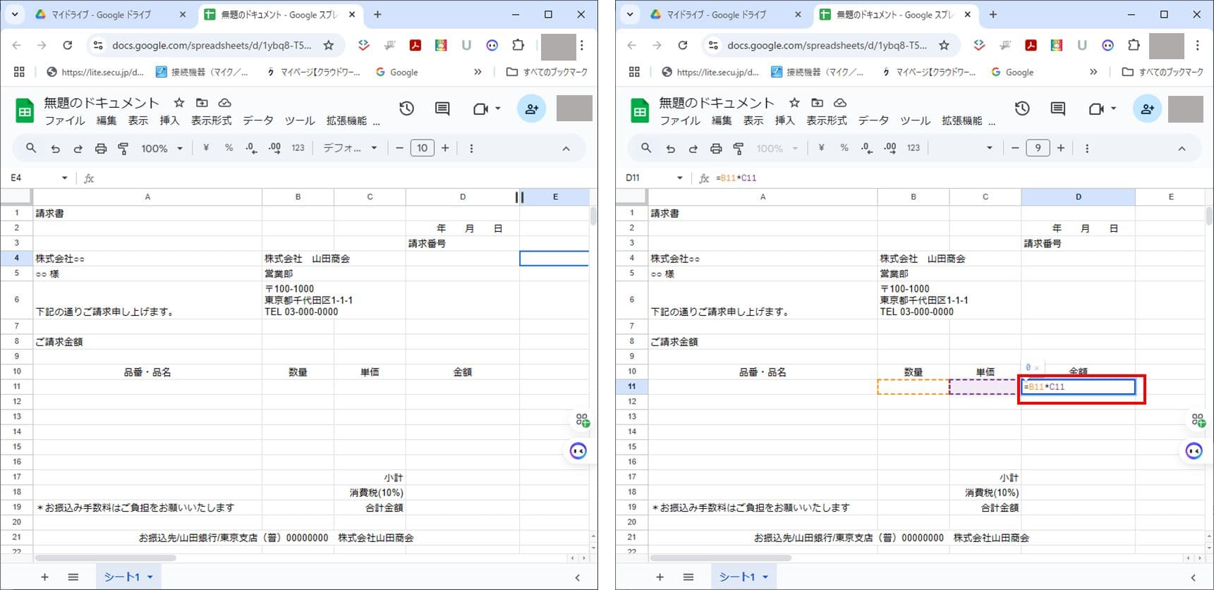Click the ご請求金額 cell in the left window

pos(147,341)
